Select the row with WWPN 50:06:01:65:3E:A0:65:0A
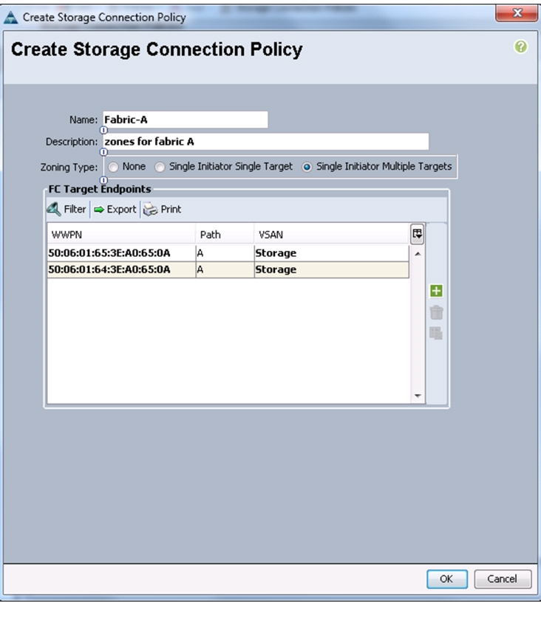541x623 pixels. pyautogui.click(x=228, y=253)
